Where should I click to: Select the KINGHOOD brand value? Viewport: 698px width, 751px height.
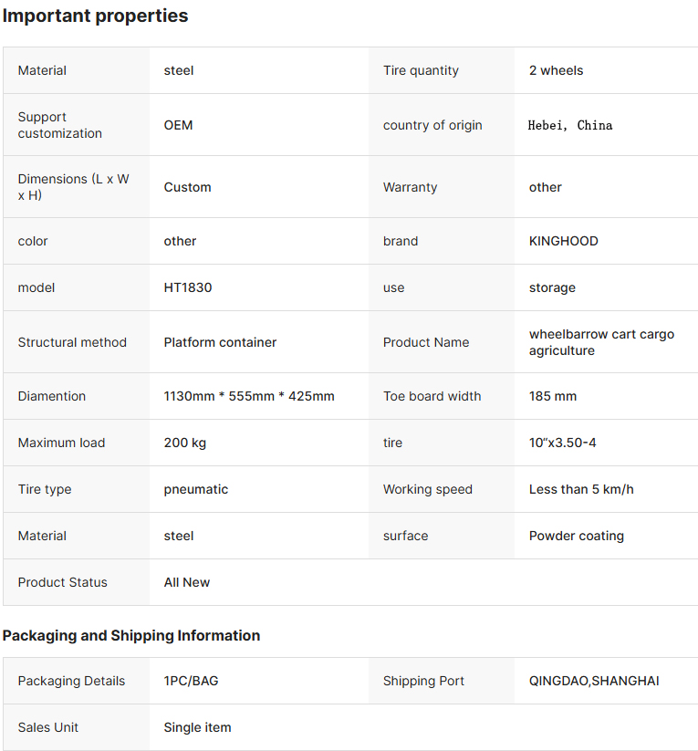pos(563,241)
